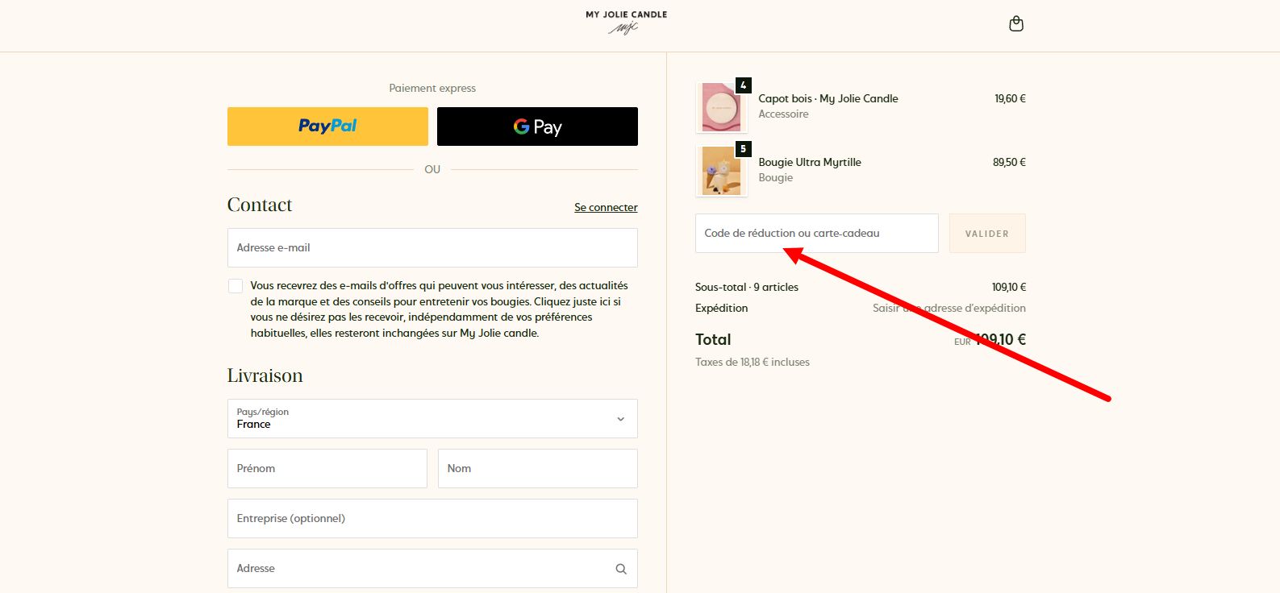Focus the Adresse e-mail field

tap(432, 247)
